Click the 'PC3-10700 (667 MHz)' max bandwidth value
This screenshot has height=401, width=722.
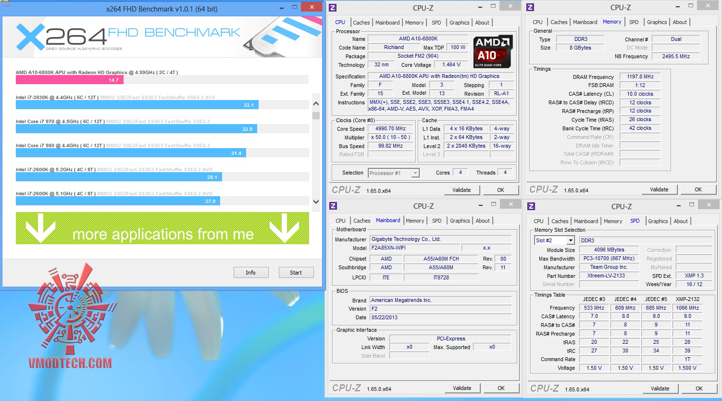pos(609,259)
